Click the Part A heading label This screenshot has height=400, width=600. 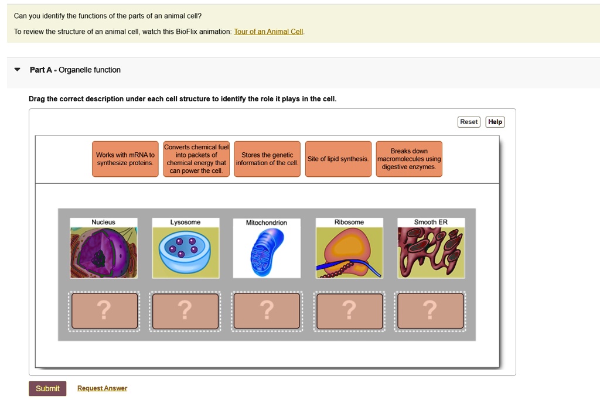point(40,69)
